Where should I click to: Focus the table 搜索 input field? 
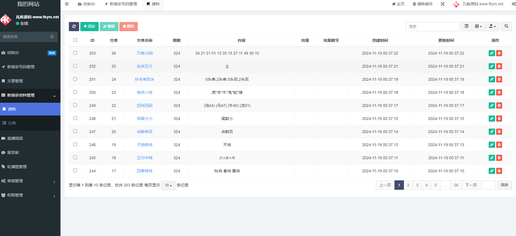click(x=432, y=26)
